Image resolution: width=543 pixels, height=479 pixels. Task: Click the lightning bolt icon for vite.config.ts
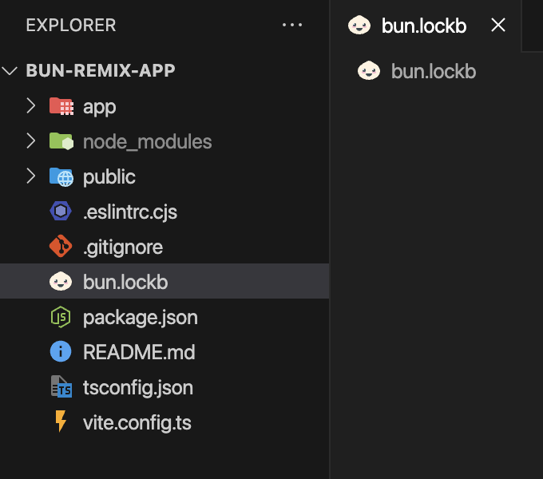coord(61,422)
